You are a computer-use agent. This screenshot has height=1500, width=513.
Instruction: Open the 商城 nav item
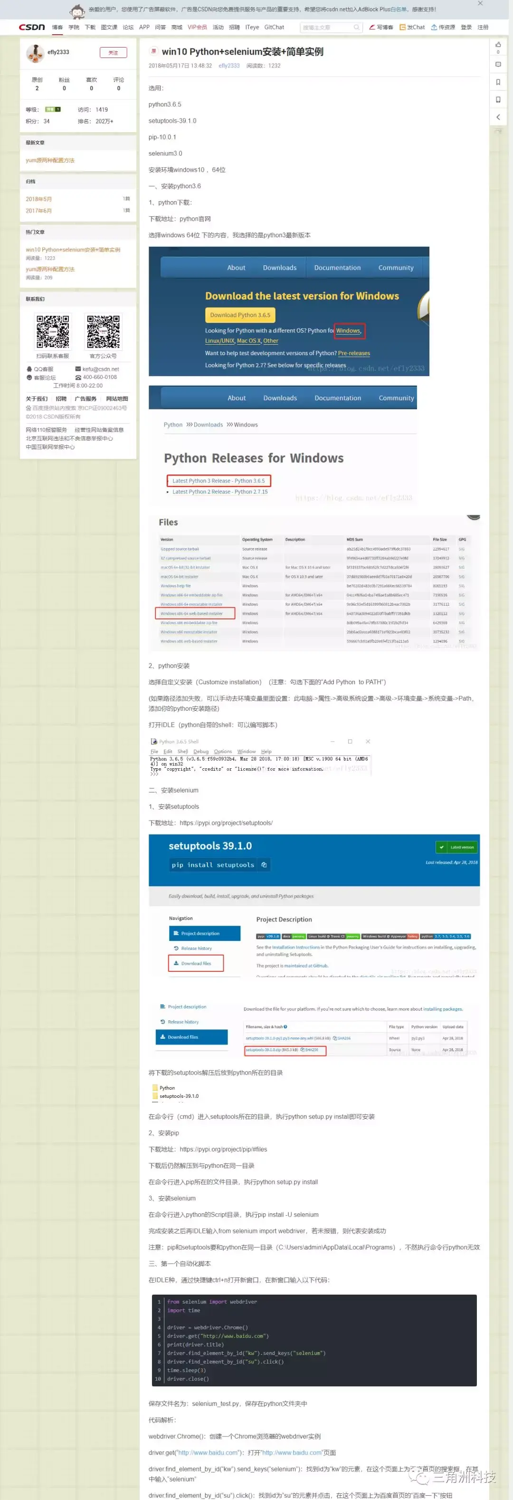pos(177,28)
